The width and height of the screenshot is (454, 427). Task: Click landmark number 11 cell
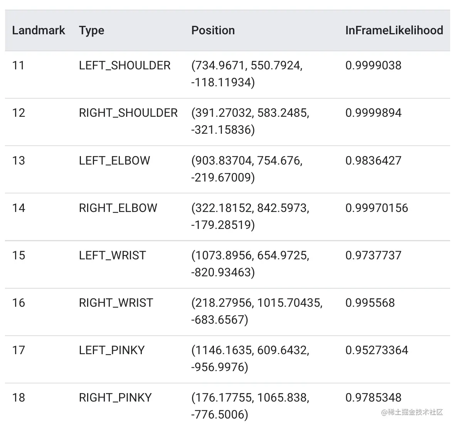click(18, 66)
